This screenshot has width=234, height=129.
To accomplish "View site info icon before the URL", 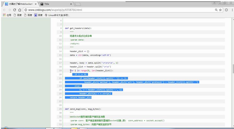I will pyautogui.click(x=26, y=10).
